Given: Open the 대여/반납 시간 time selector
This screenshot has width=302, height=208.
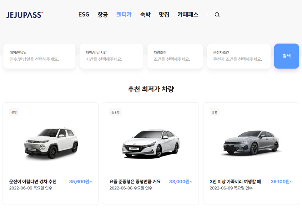Looking at the screenshot, I should click(x=111, y=56).
